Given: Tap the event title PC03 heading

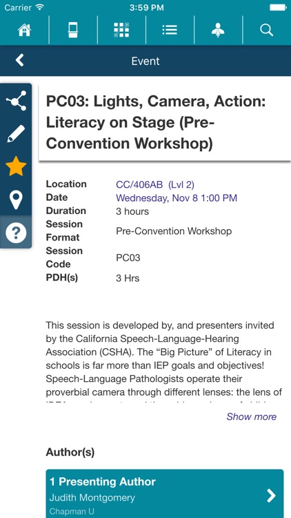Looking at the screenshot, I should [x=156, y=122].
